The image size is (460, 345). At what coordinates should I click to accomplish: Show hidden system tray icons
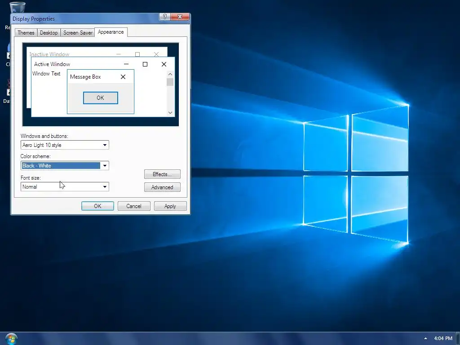tap(425, 338)
